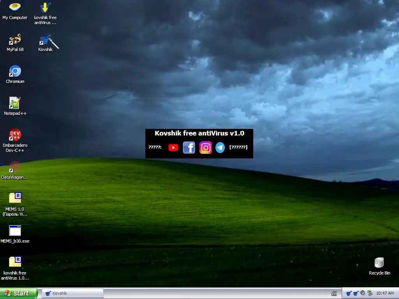Open the YouTube icon in the Kovshik splash

173,148
